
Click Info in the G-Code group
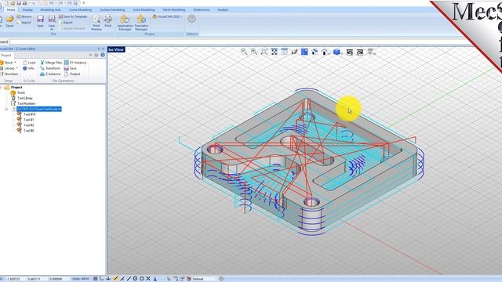point(28,68)
